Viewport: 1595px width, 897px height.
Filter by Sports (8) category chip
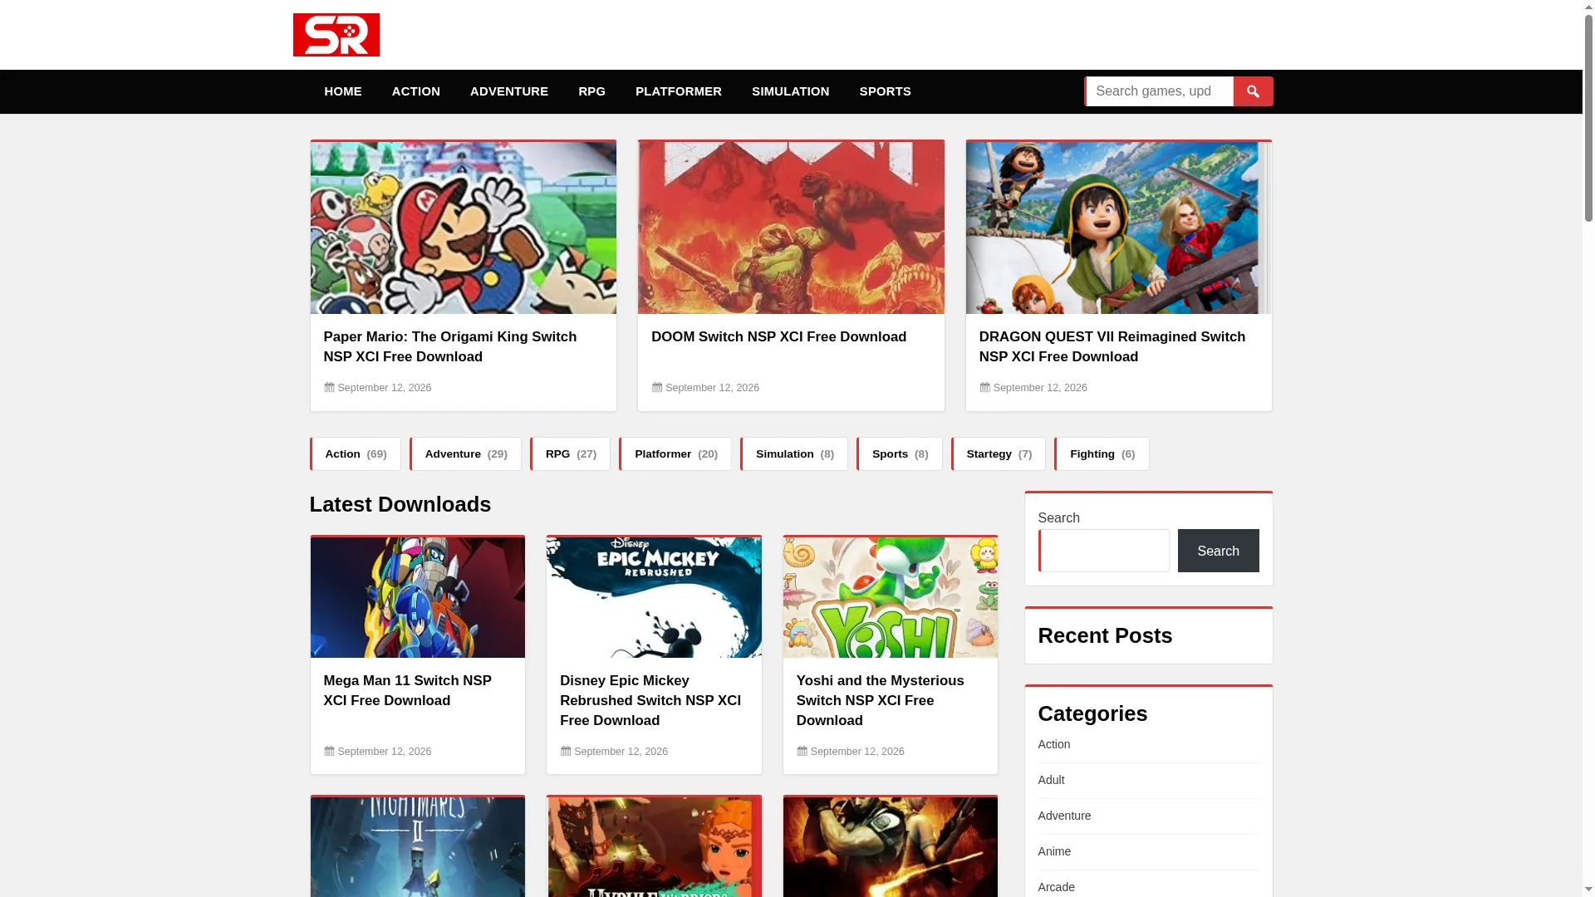[x=900, y=454]
